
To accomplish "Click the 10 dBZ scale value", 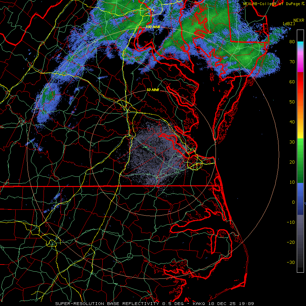I will 292,182.
